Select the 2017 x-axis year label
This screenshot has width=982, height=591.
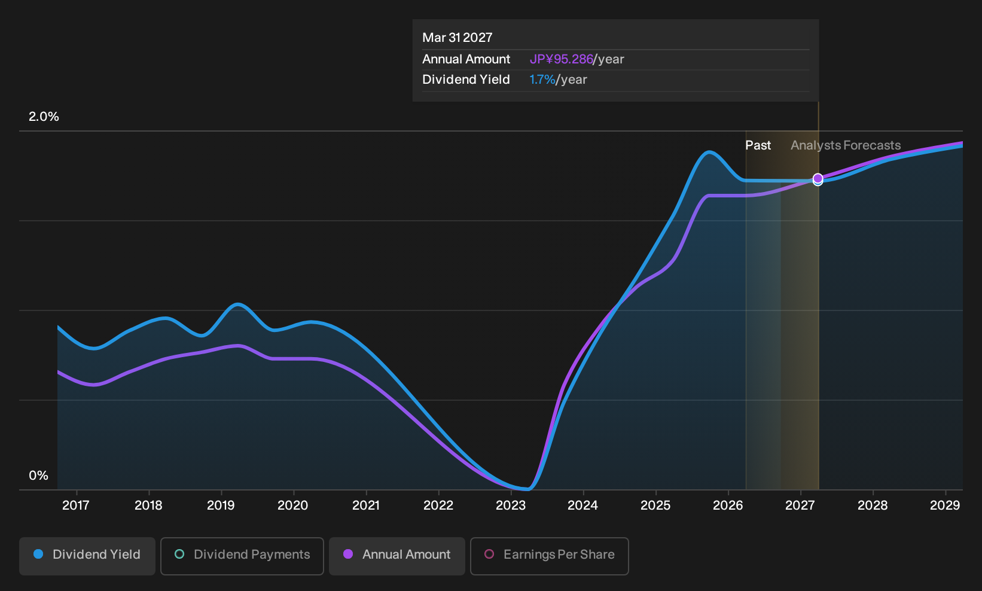coord(76,505)
